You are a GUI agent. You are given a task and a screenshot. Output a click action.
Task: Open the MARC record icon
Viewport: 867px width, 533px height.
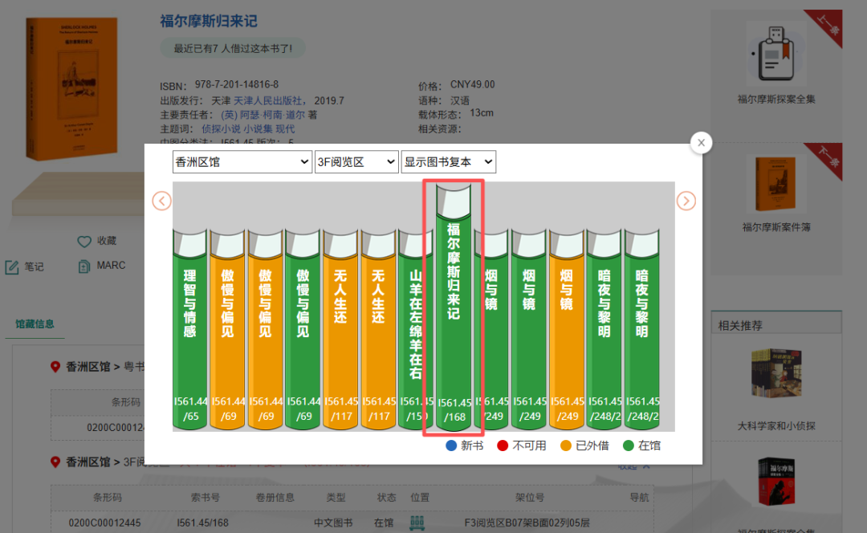[84, 266]
